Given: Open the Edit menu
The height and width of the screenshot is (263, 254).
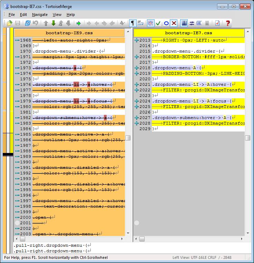Looking at the screenshot, I should click(23, 15).
